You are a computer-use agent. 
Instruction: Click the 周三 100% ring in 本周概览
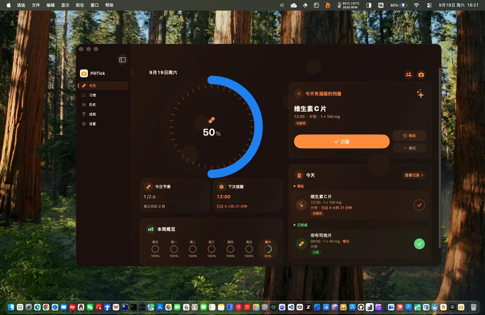[x=211, y=249]
